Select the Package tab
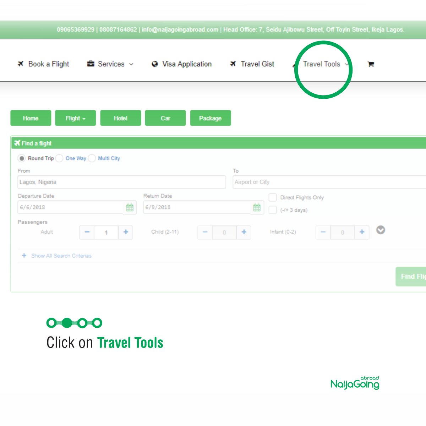Viewport: 426px width, 426px height. point(211,118)
